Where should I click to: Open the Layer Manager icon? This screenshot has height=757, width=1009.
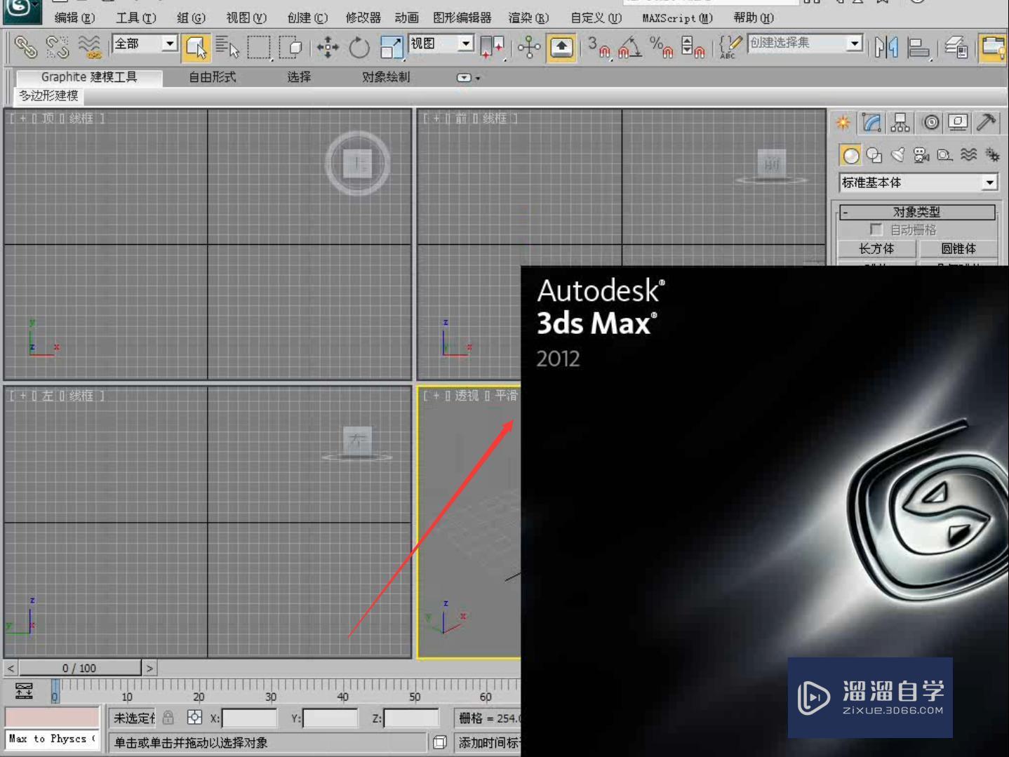[x=956, y=47]
